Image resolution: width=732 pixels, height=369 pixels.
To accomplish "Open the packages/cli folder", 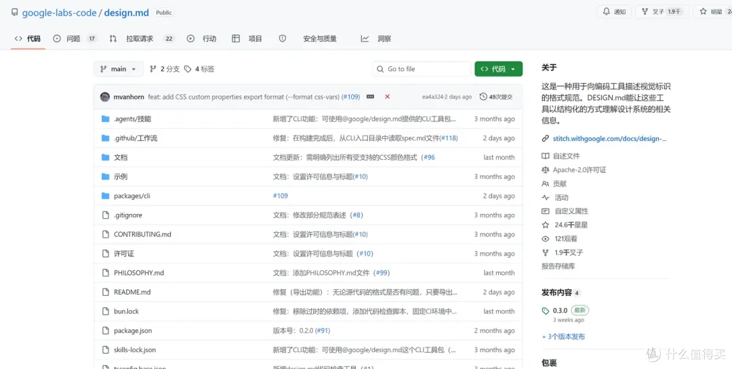I will tap(132, 196).
